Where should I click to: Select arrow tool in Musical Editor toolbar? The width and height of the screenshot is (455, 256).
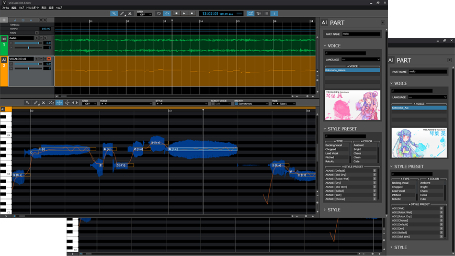coord(28,102)
